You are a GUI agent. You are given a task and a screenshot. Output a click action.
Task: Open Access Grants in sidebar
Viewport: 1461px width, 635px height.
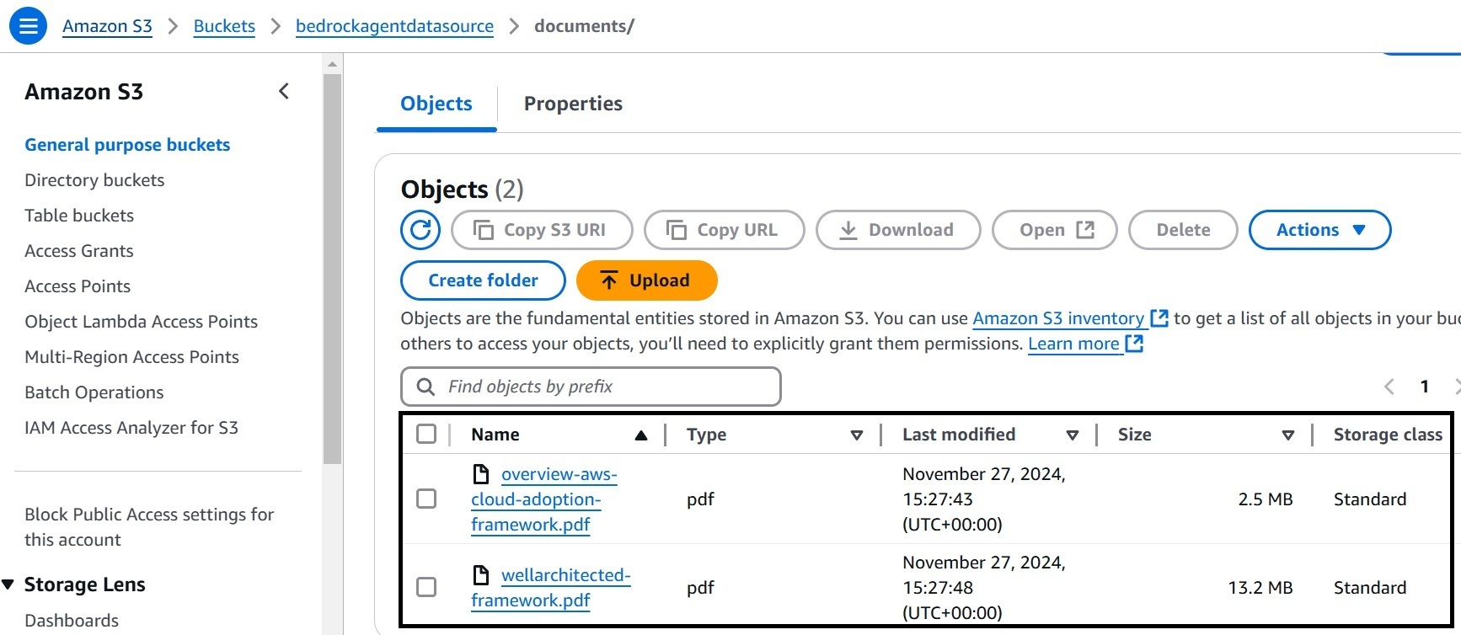(x=79, y=251)
